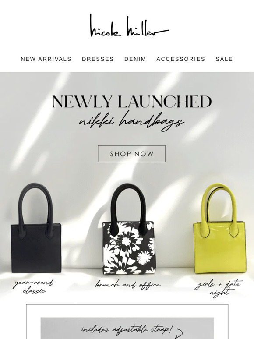Screen dimensions: 254x339
Task: Select Accessories in the navigation bar
Action: (181, 59)
